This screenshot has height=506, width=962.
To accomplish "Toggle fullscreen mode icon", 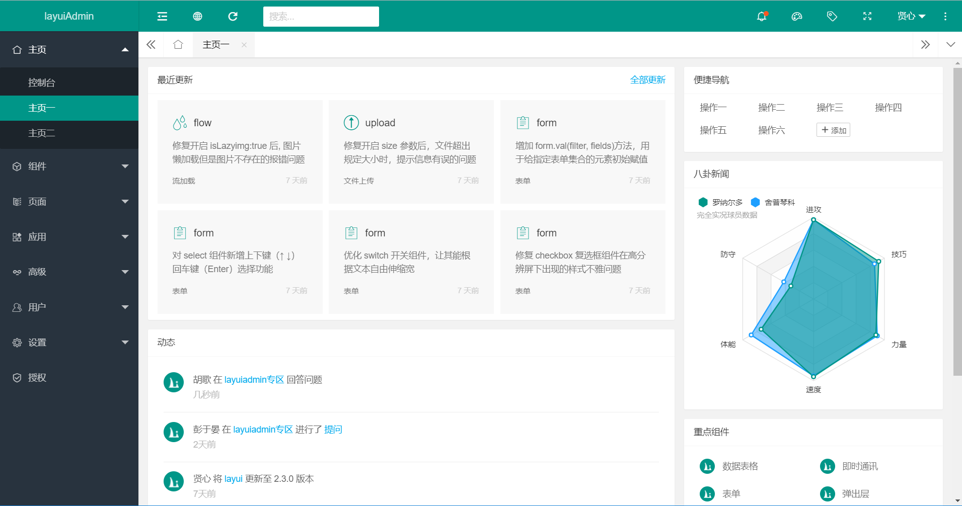I will point(867,17).
